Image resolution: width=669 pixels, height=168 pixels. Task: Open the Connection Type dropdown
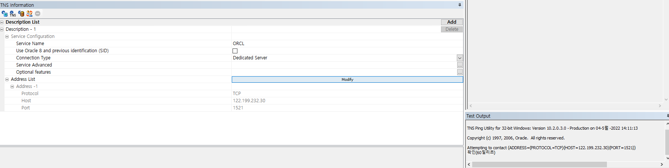click(x=459, y=58)
